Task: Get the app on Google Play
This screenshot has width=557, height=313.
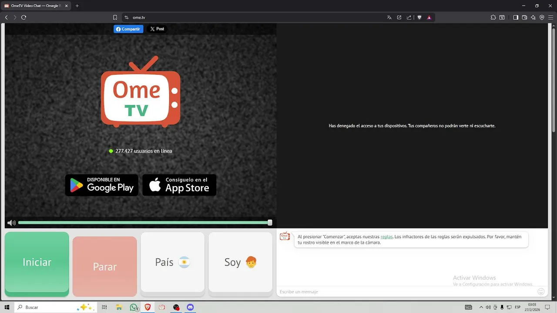Action: tap(102, 185)
